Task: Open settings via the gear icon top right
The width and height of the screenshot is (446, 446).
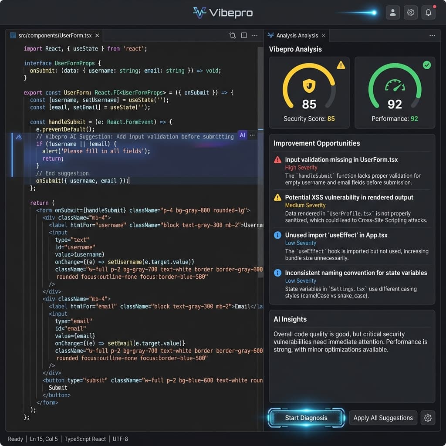Action: point(410,12)
